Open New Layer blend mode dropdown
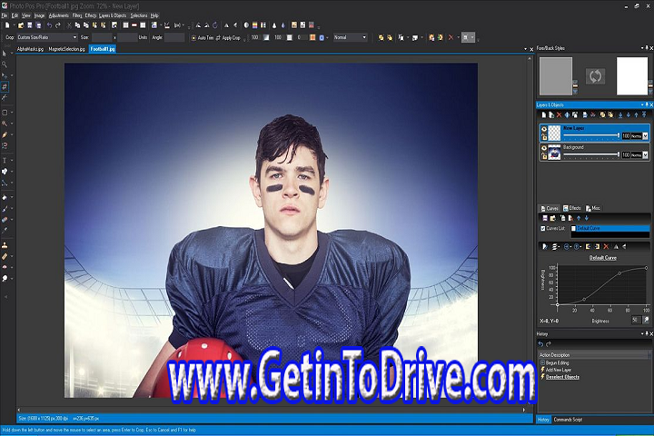 pyautogui.click(x=645, y=136)
